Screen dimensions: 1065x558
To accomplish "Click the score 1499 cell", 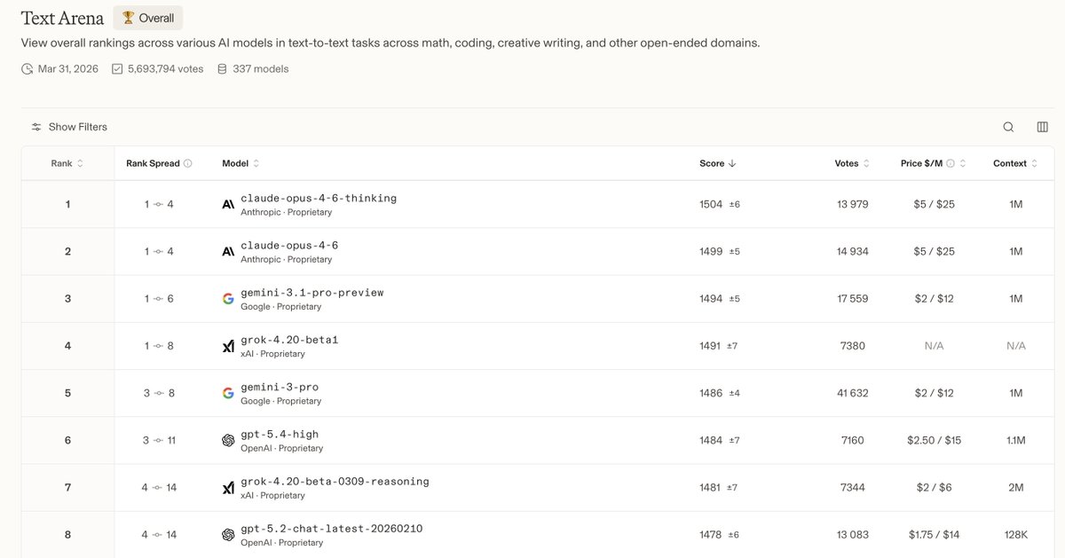I will [x=711, y=251].
